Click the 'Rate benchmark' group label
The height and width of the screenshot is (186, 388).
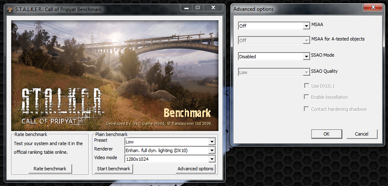31,134
